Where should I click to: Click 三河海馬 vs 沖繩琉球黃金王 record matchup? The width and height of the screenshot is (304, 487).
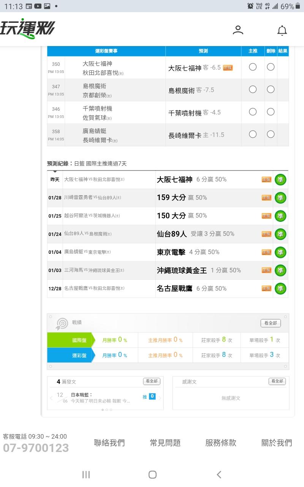[94, 270]
